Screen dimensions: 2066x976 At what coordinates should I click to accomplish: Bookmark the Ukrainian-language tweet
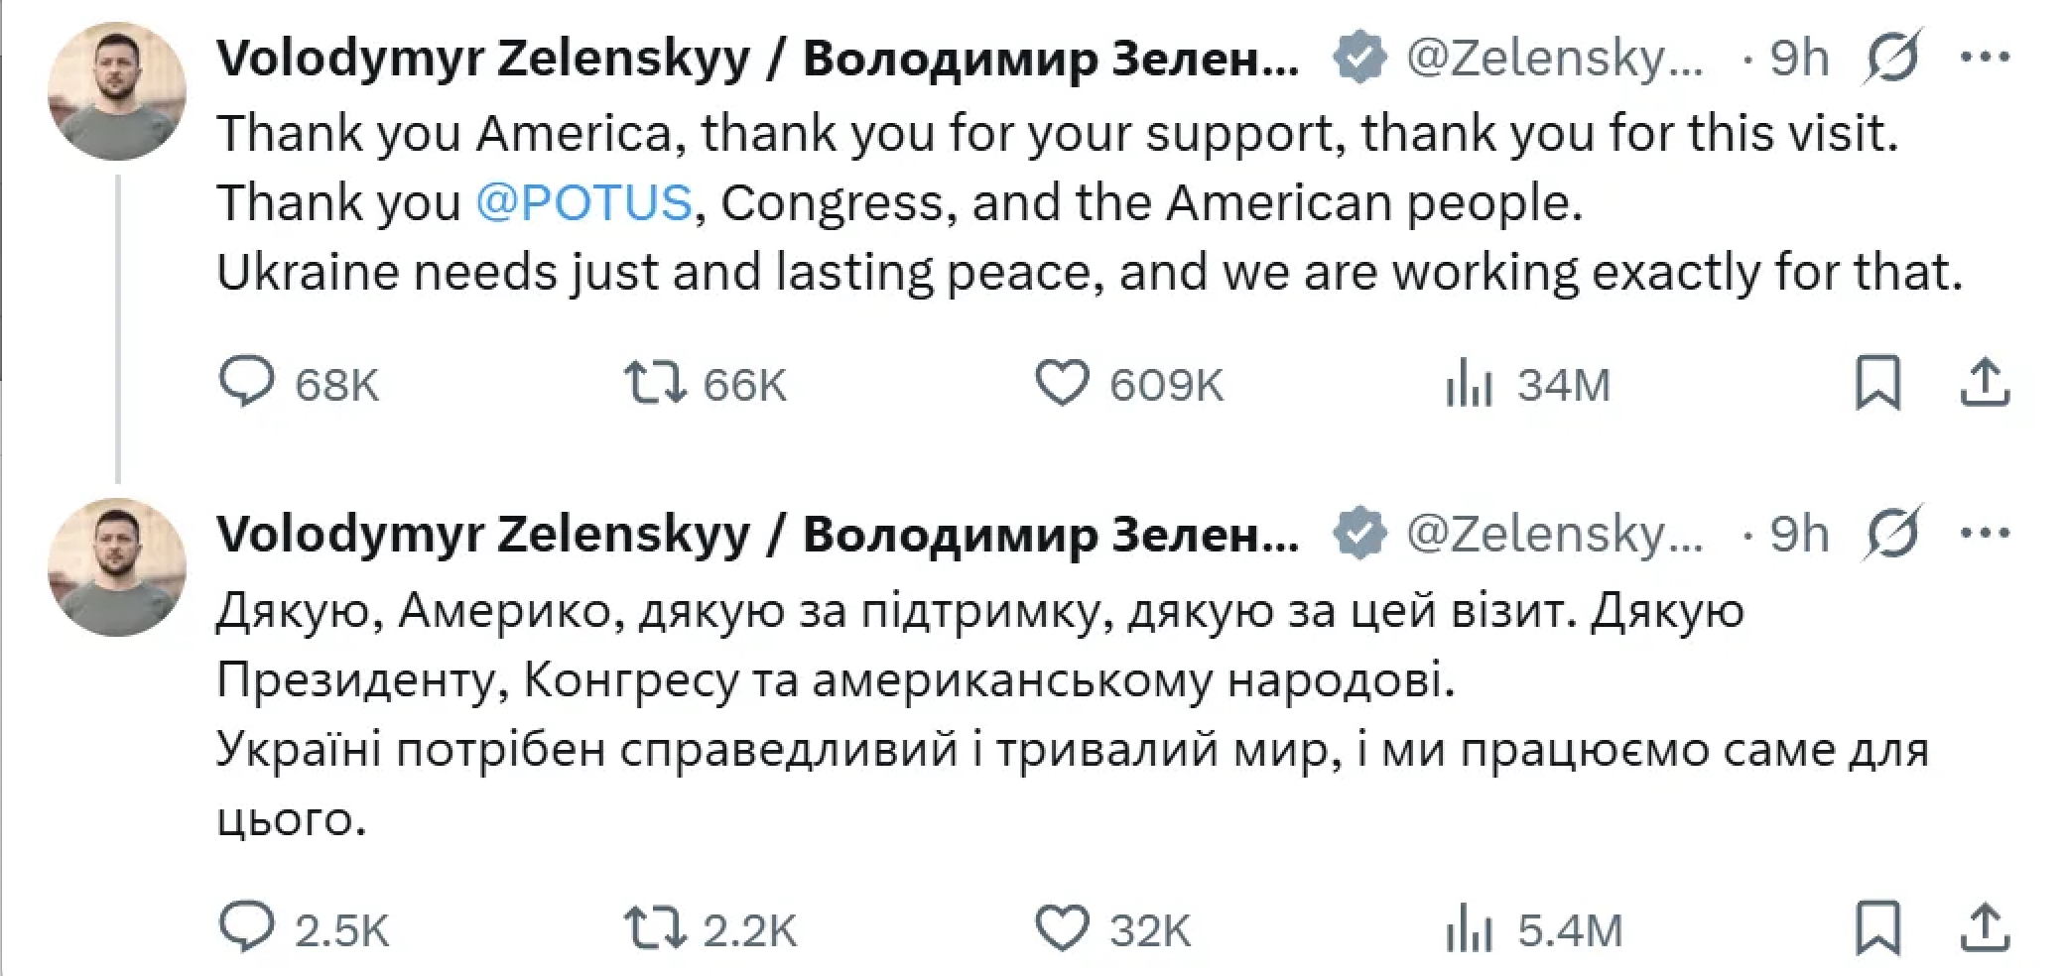tap(1877, 928)
